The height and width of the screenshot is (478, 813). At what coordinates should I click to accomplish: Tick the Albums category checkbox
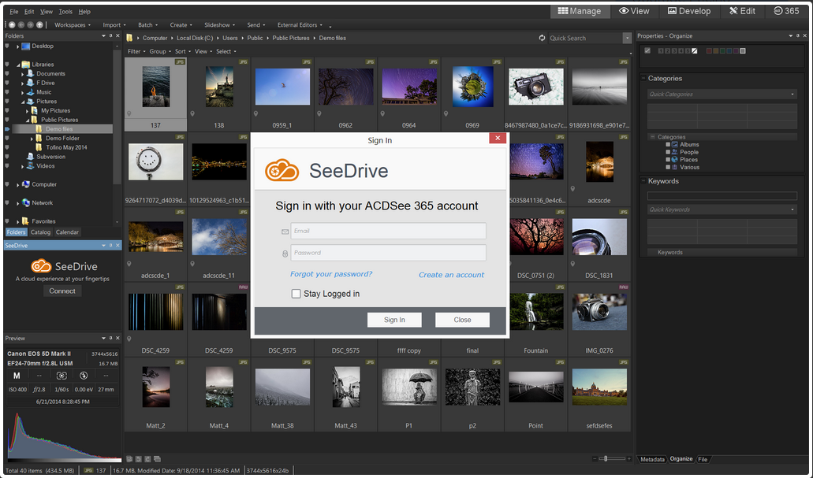[x=668, y=145]
